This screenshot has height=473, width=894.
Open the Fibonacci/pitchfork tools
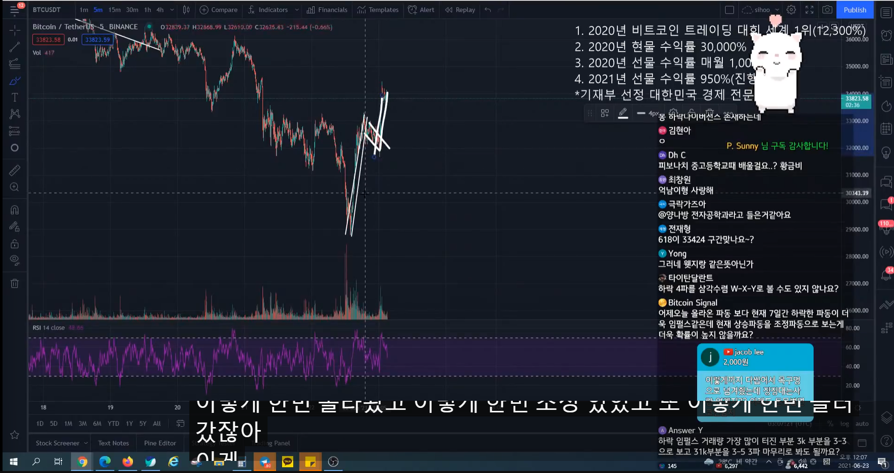[15, 64]
